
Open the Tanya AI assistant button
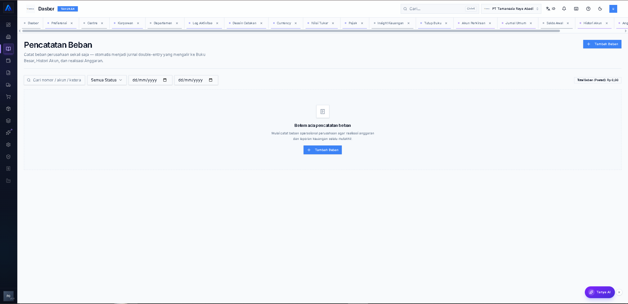tap(600, 292)
